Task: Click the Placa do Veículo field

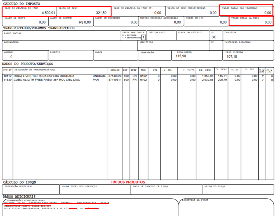Action: [x=193, y=36]
